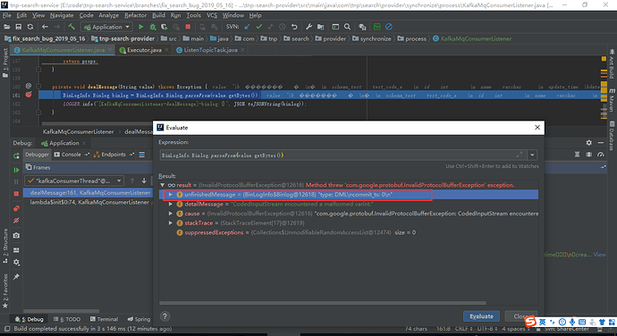This screenshot has width=617, height=336.
Task: Toggle mute breakpoints icon
Action: coord(16,221)
